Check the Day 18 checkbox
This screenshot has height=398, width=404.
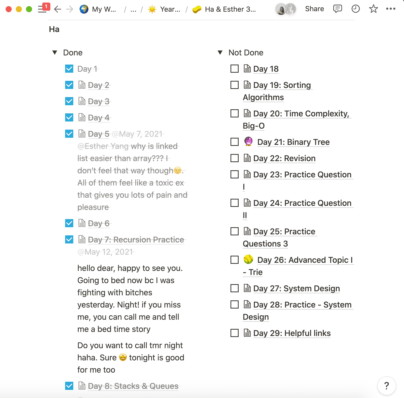[235, 69]
